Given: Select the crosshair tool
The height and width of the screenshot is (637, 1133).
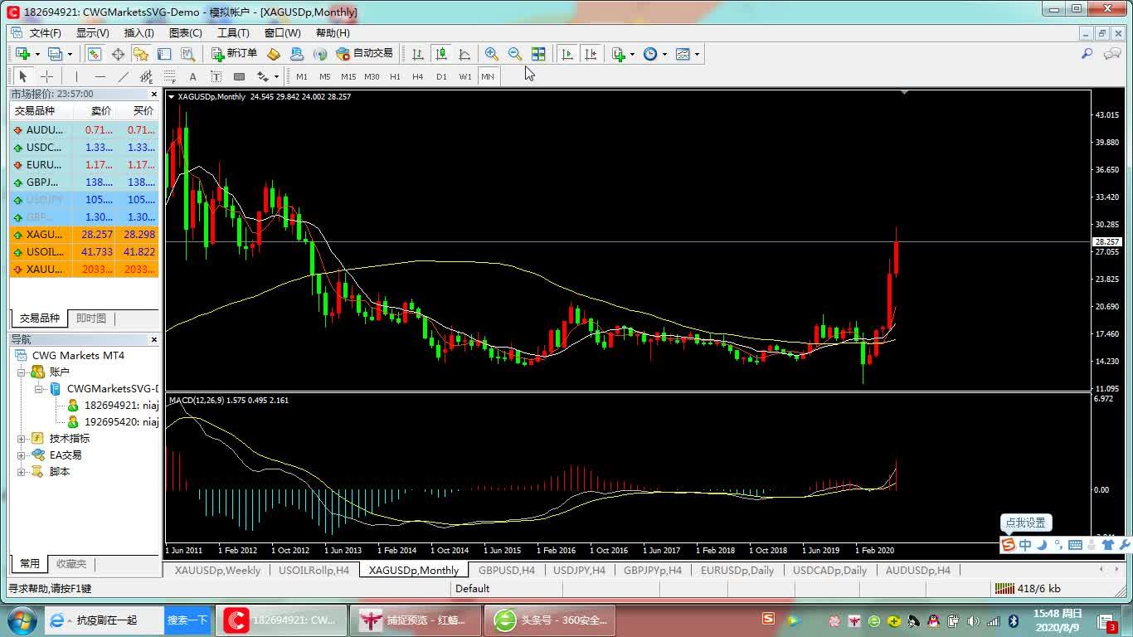Looking at the screenshot, I should point(46,76).
